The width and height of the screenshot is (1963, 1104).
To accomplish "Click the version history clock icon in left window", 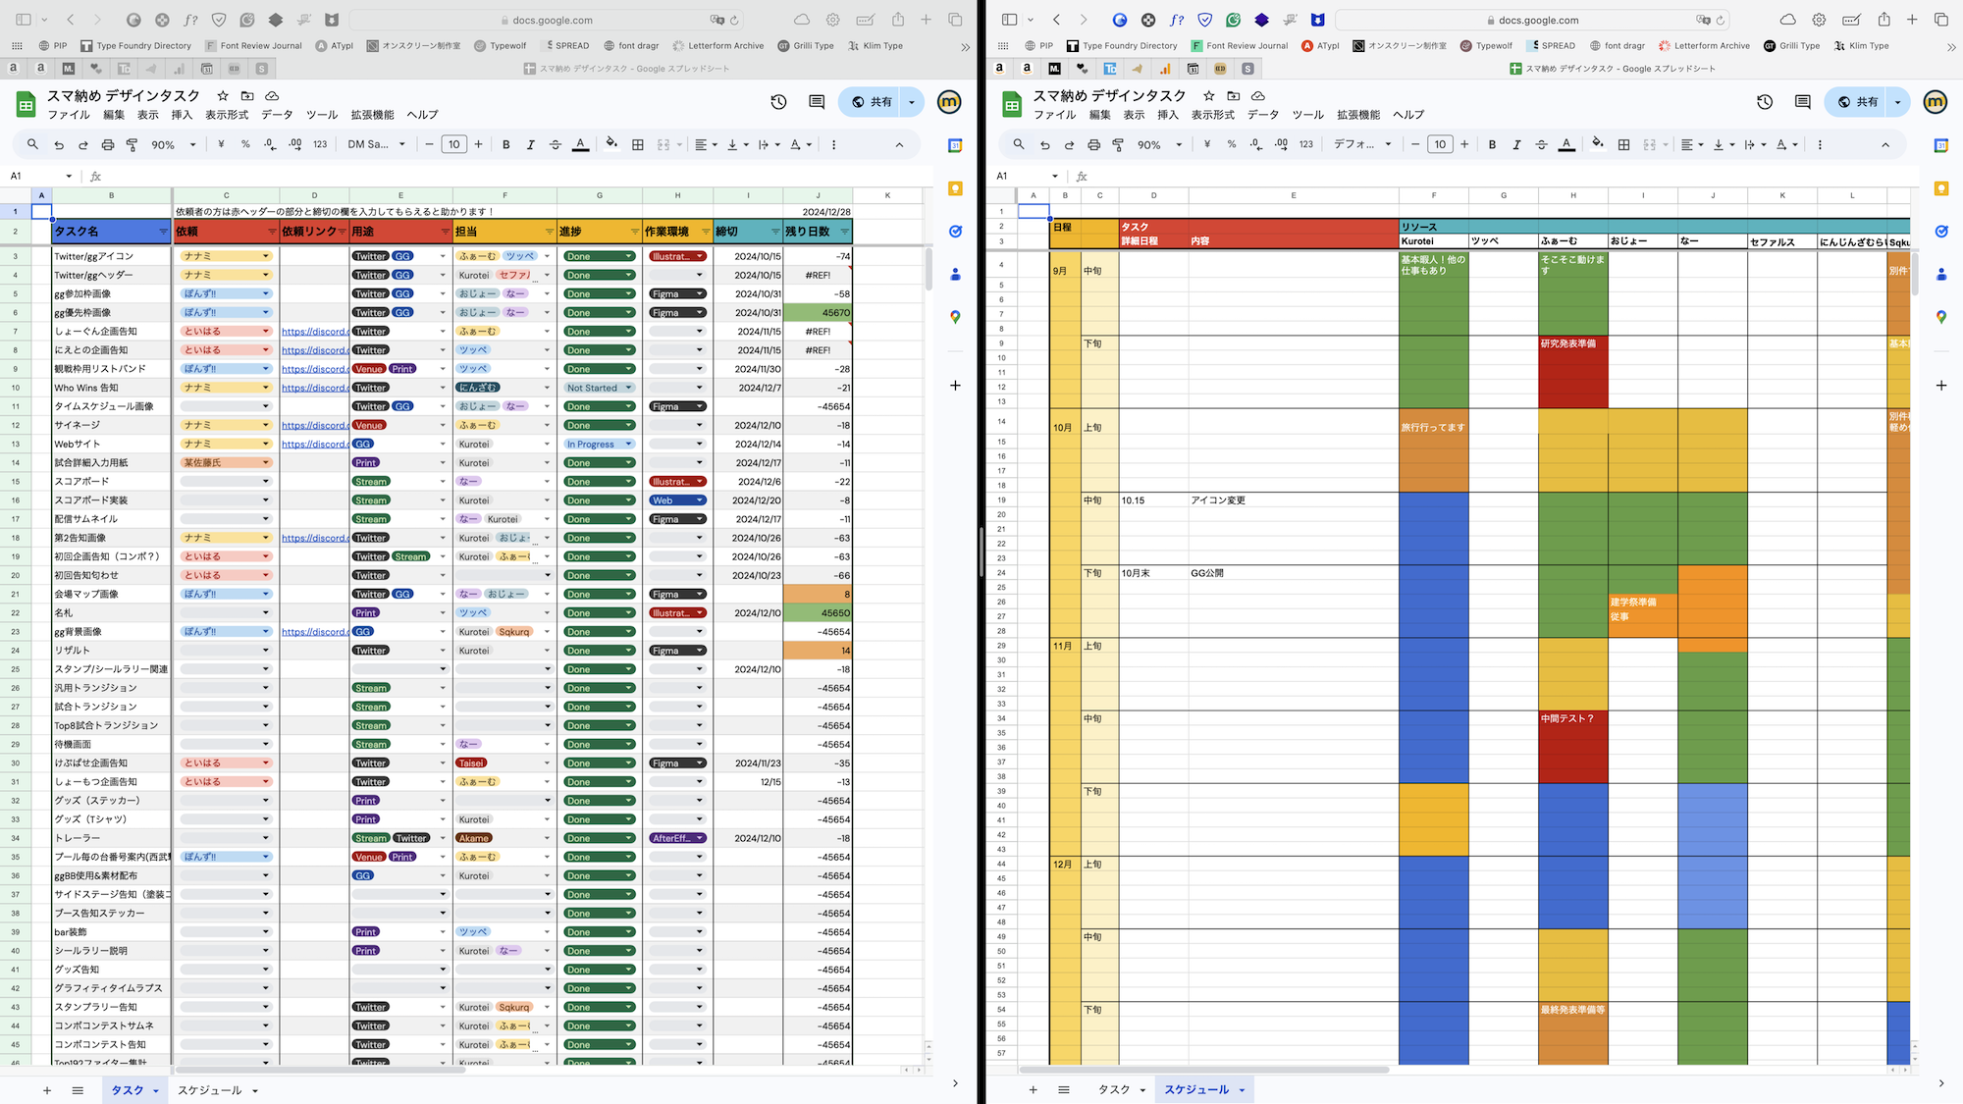I will [778, 102].
